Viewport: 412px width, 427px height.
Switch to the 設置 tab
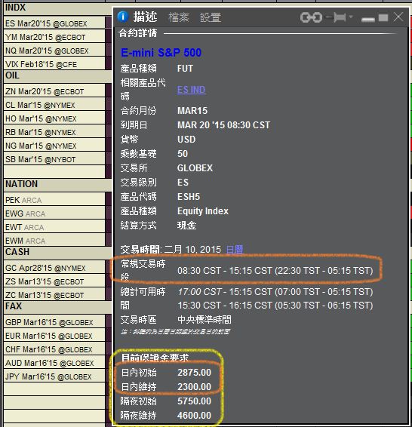click(211, 17)
